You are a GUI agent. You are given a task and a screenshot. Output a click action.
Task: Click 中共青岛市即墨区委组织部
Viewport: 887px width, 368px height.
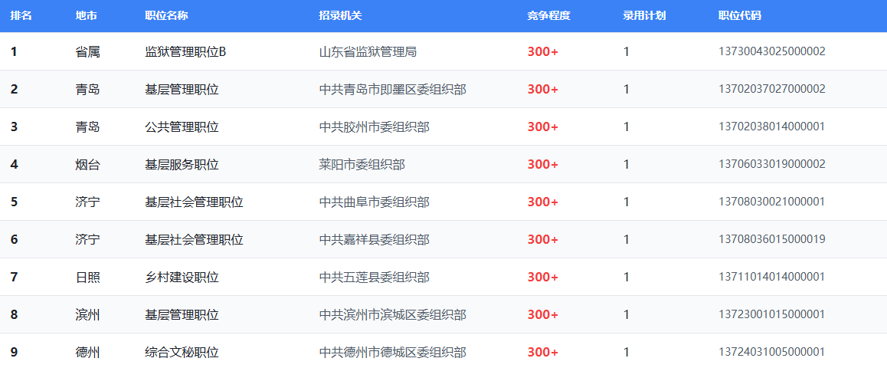[392, 90]
